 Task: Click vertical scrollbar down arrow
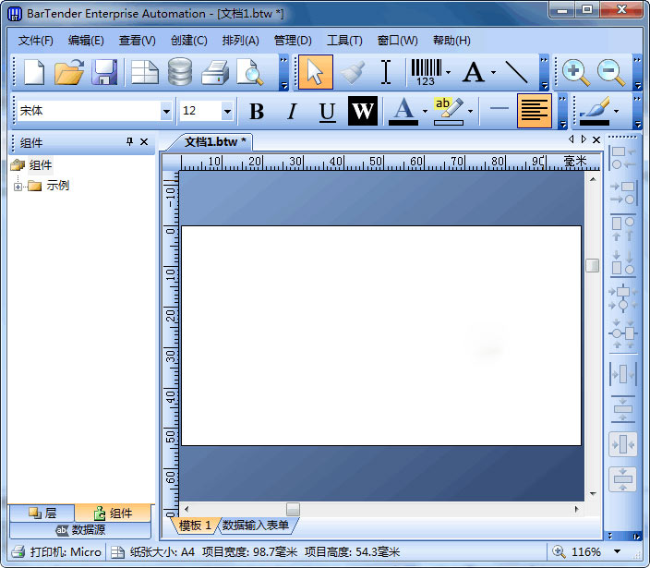(x=593, y=494)
